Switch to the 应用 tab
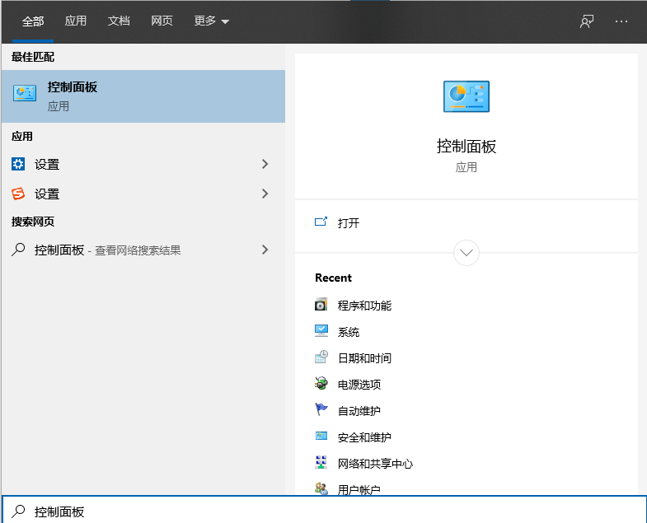The height and width of the screenshot is (523, 647). pyautogui.click(x=76, y=21)
